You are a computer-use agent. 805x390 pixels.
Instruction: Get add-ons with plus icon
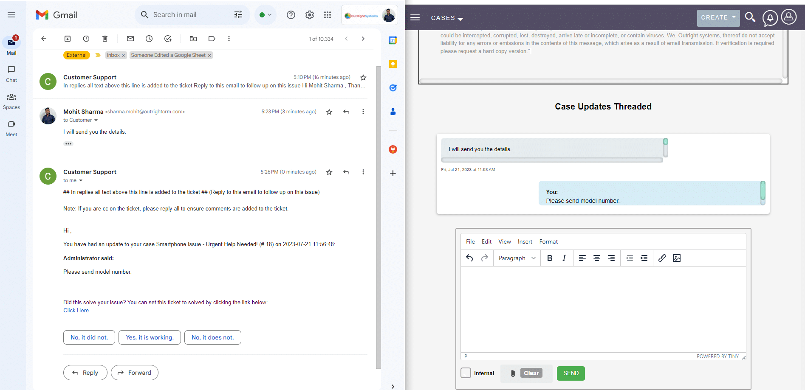tap(393, 173)
